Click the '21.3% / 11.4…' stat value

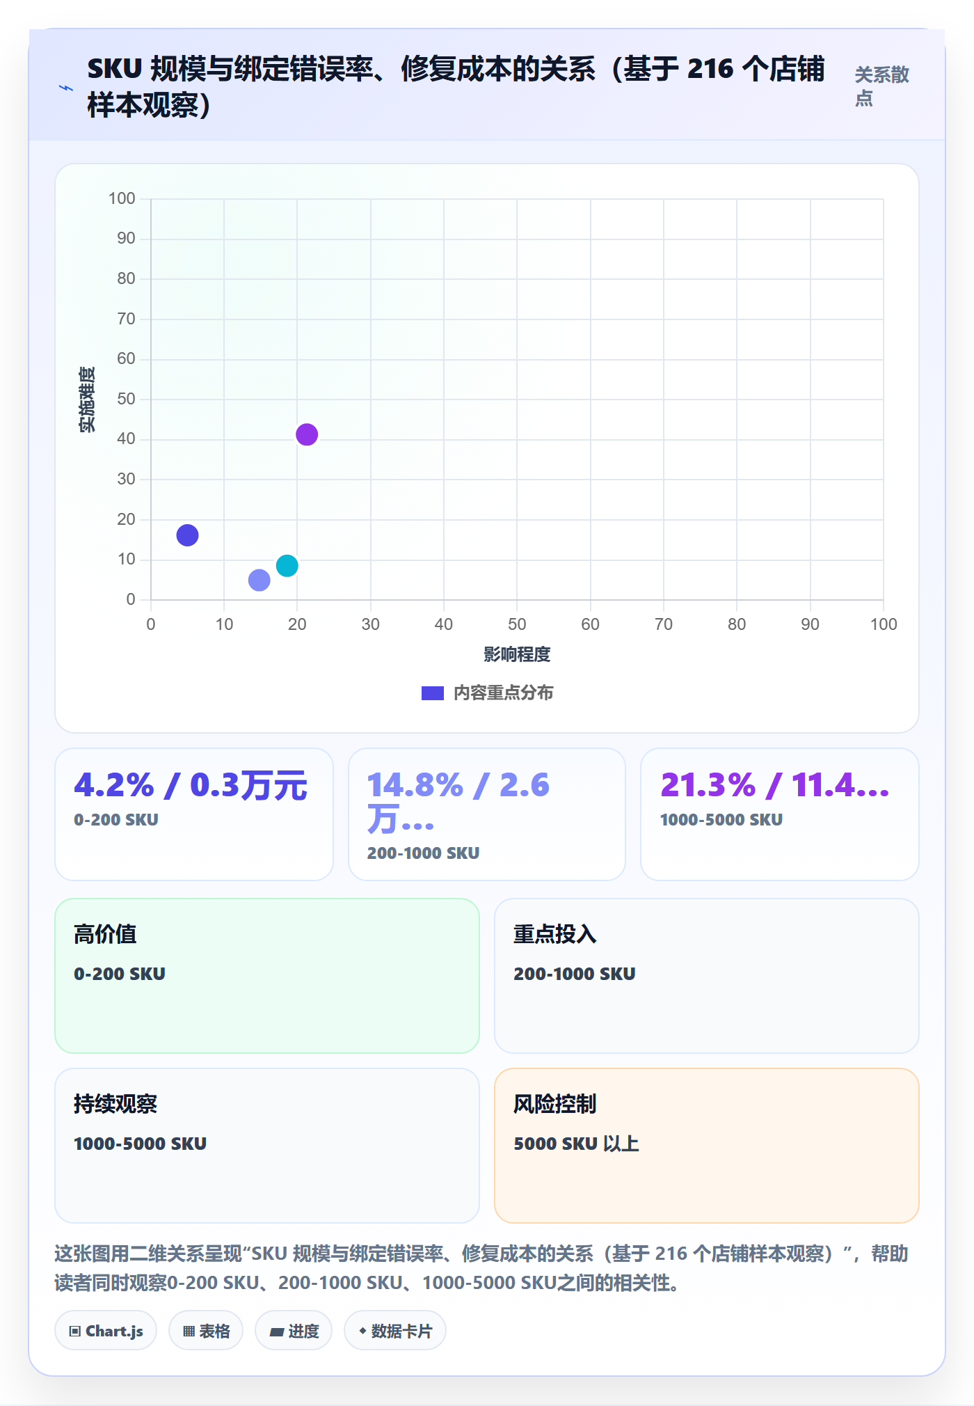pos(775,785)
